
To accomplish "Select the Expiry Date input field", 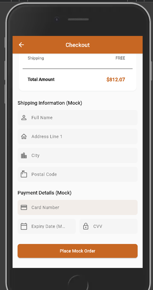I will (x=46, y=226).
